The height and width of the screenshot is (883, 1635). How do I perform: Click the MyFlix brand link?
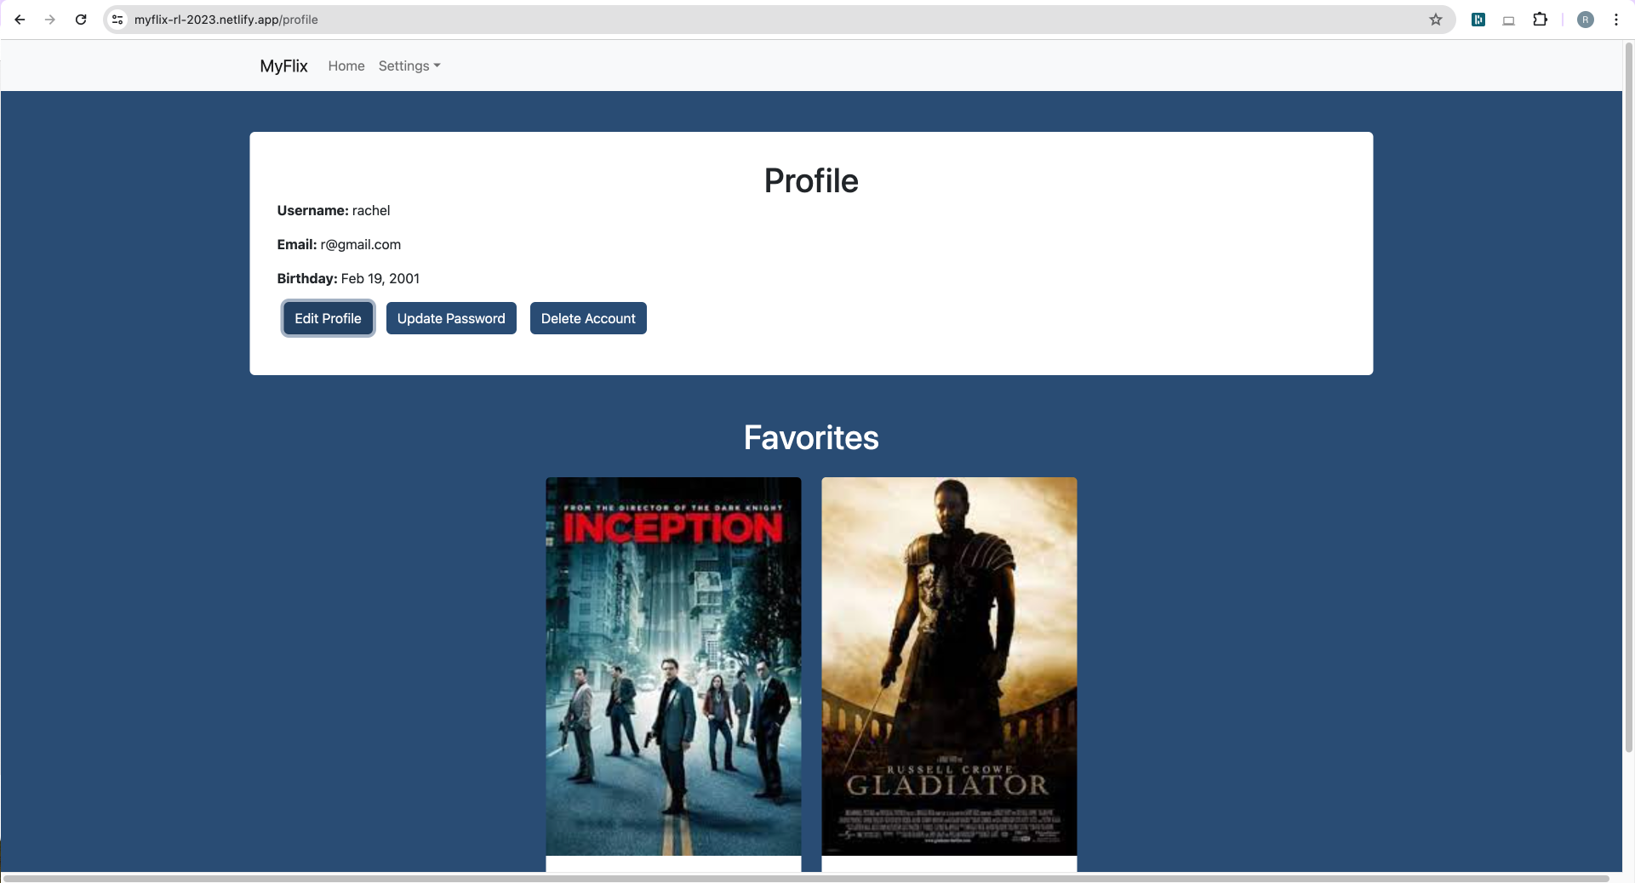point(283,66)
